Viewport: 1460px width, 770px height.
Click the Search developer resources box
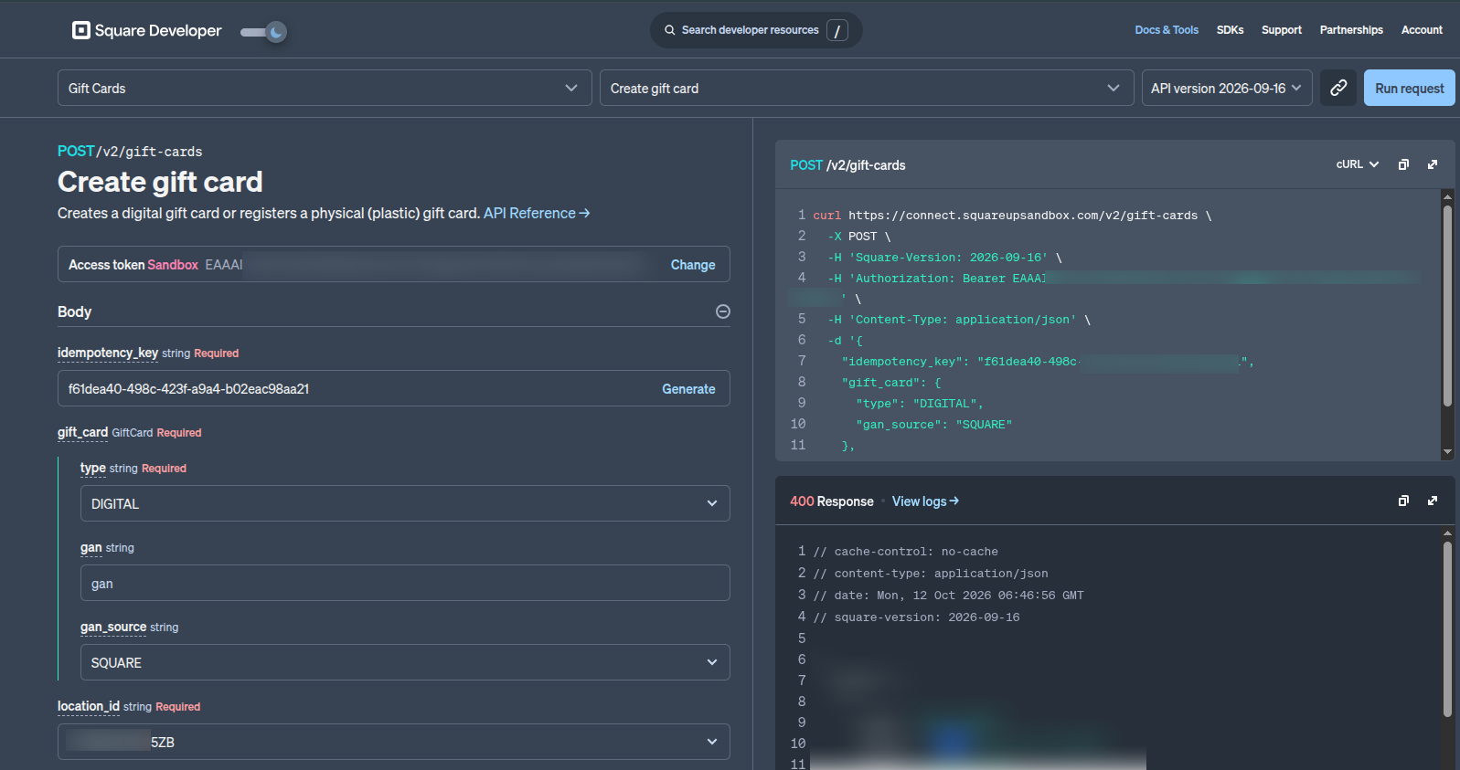tap(756, 30)
